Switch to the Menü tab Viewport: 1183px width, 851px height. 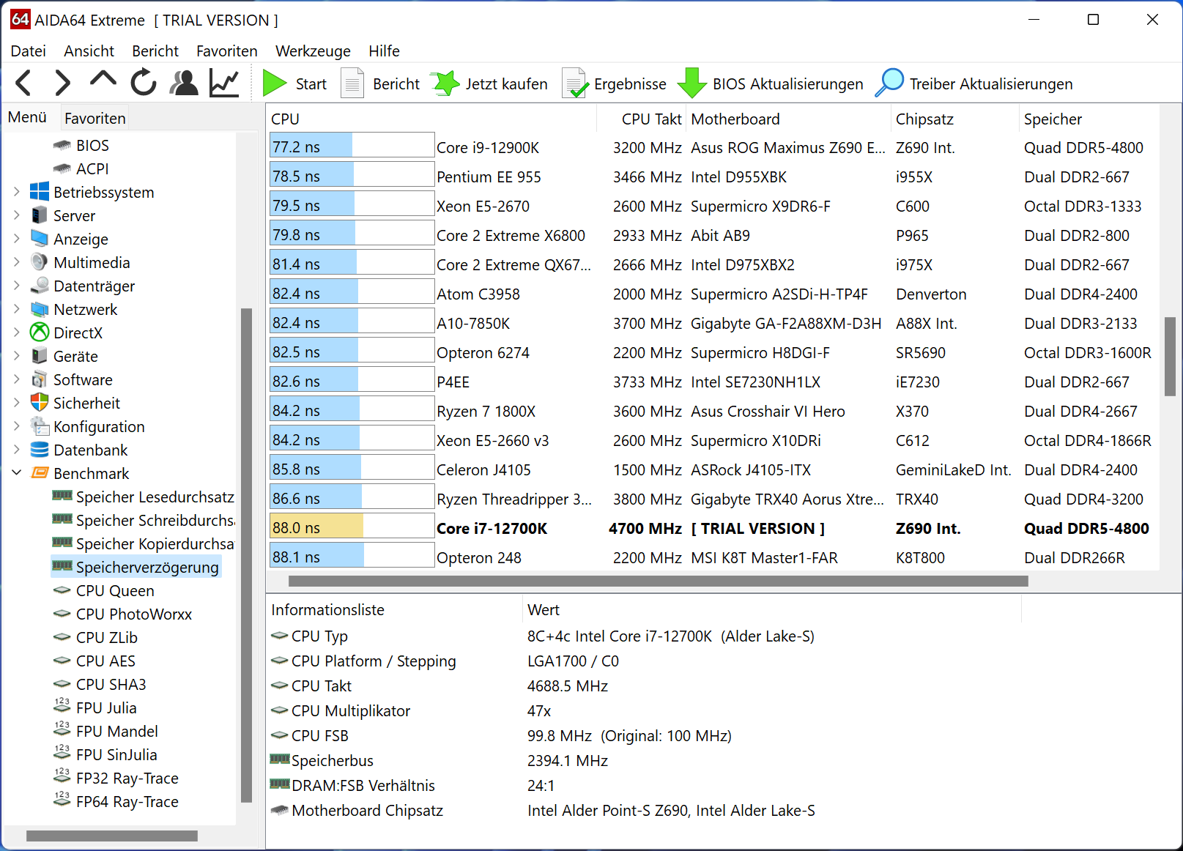[x=29, y=116]
